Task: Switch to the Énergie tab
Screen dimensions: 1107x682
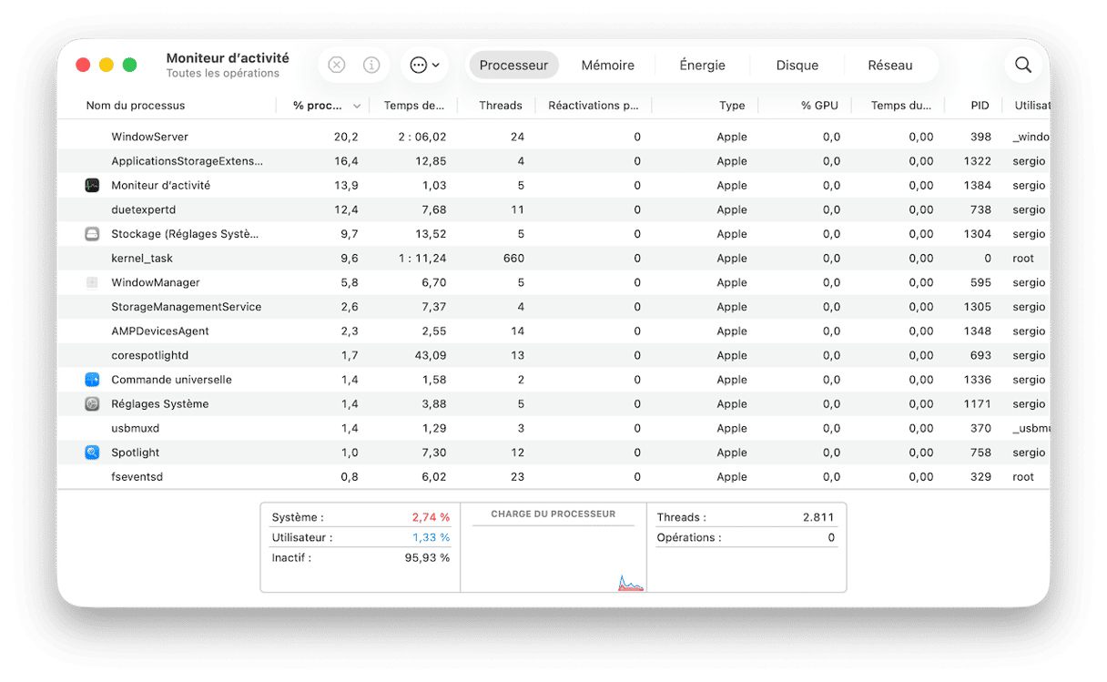Action: (702, 66)
